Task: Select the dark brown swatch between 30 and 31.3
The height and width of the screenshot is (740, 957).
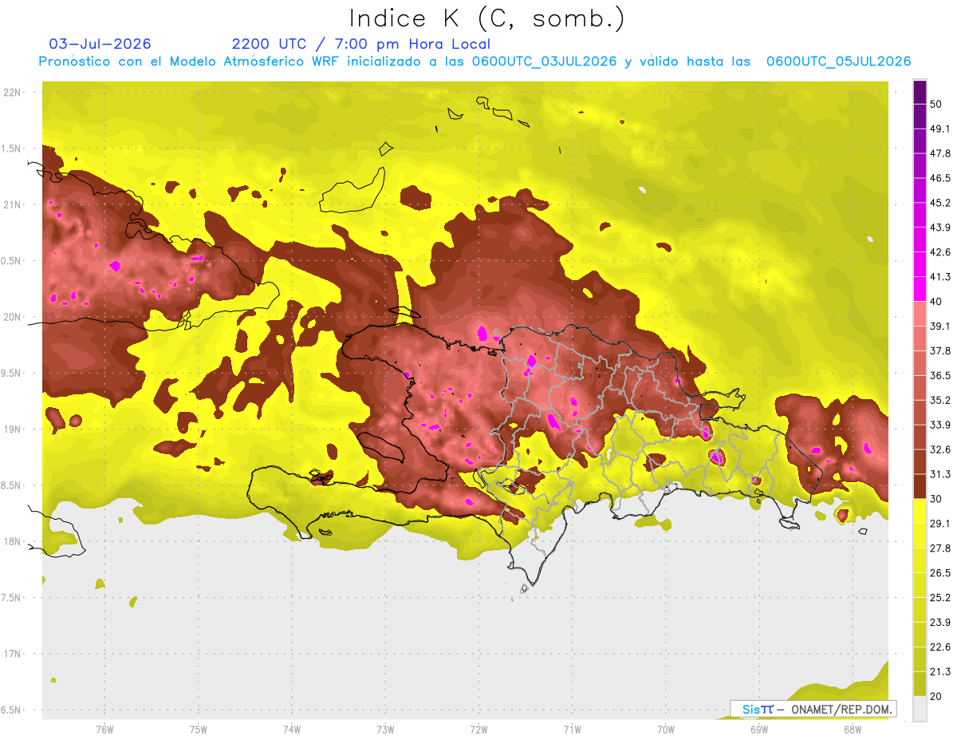Action: (920, 486)
